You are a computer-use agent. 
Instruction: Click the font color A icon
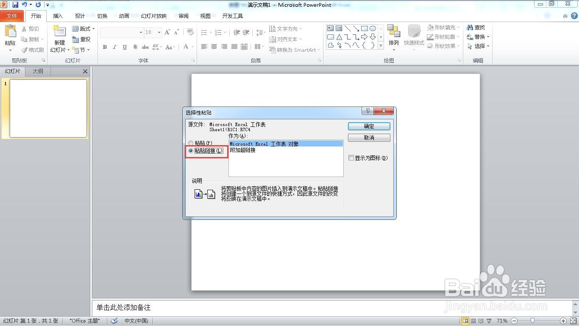click(186, 47)
